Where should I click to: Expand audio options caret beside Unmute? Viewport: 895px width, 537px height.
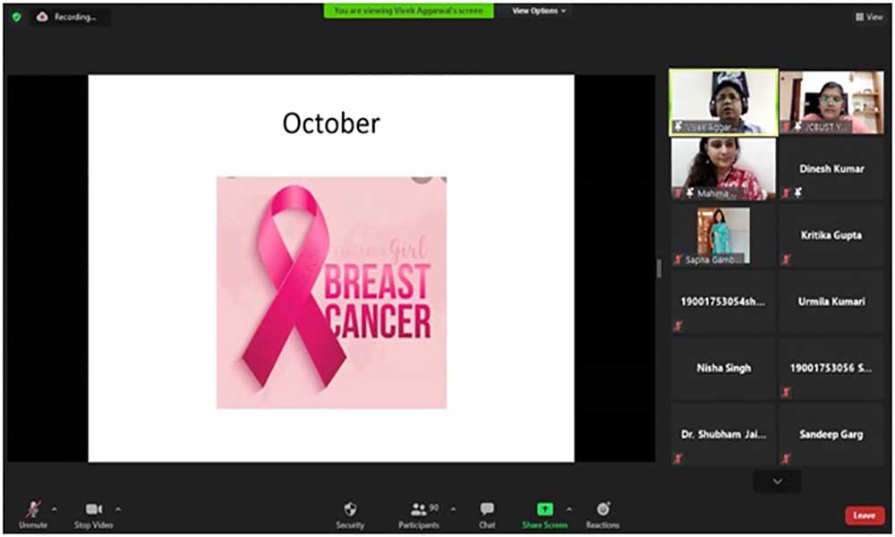(x=55, y=508)
